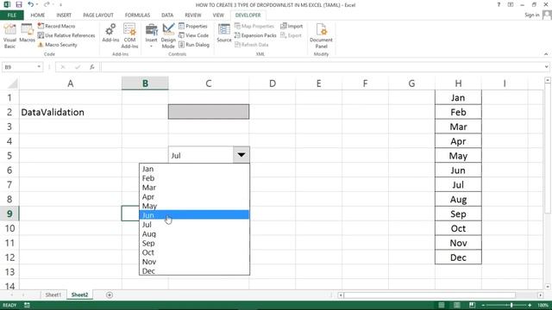Viewport: 552px width, 310px height.
Task: Add a new sheet
Action: pos(110,294)
